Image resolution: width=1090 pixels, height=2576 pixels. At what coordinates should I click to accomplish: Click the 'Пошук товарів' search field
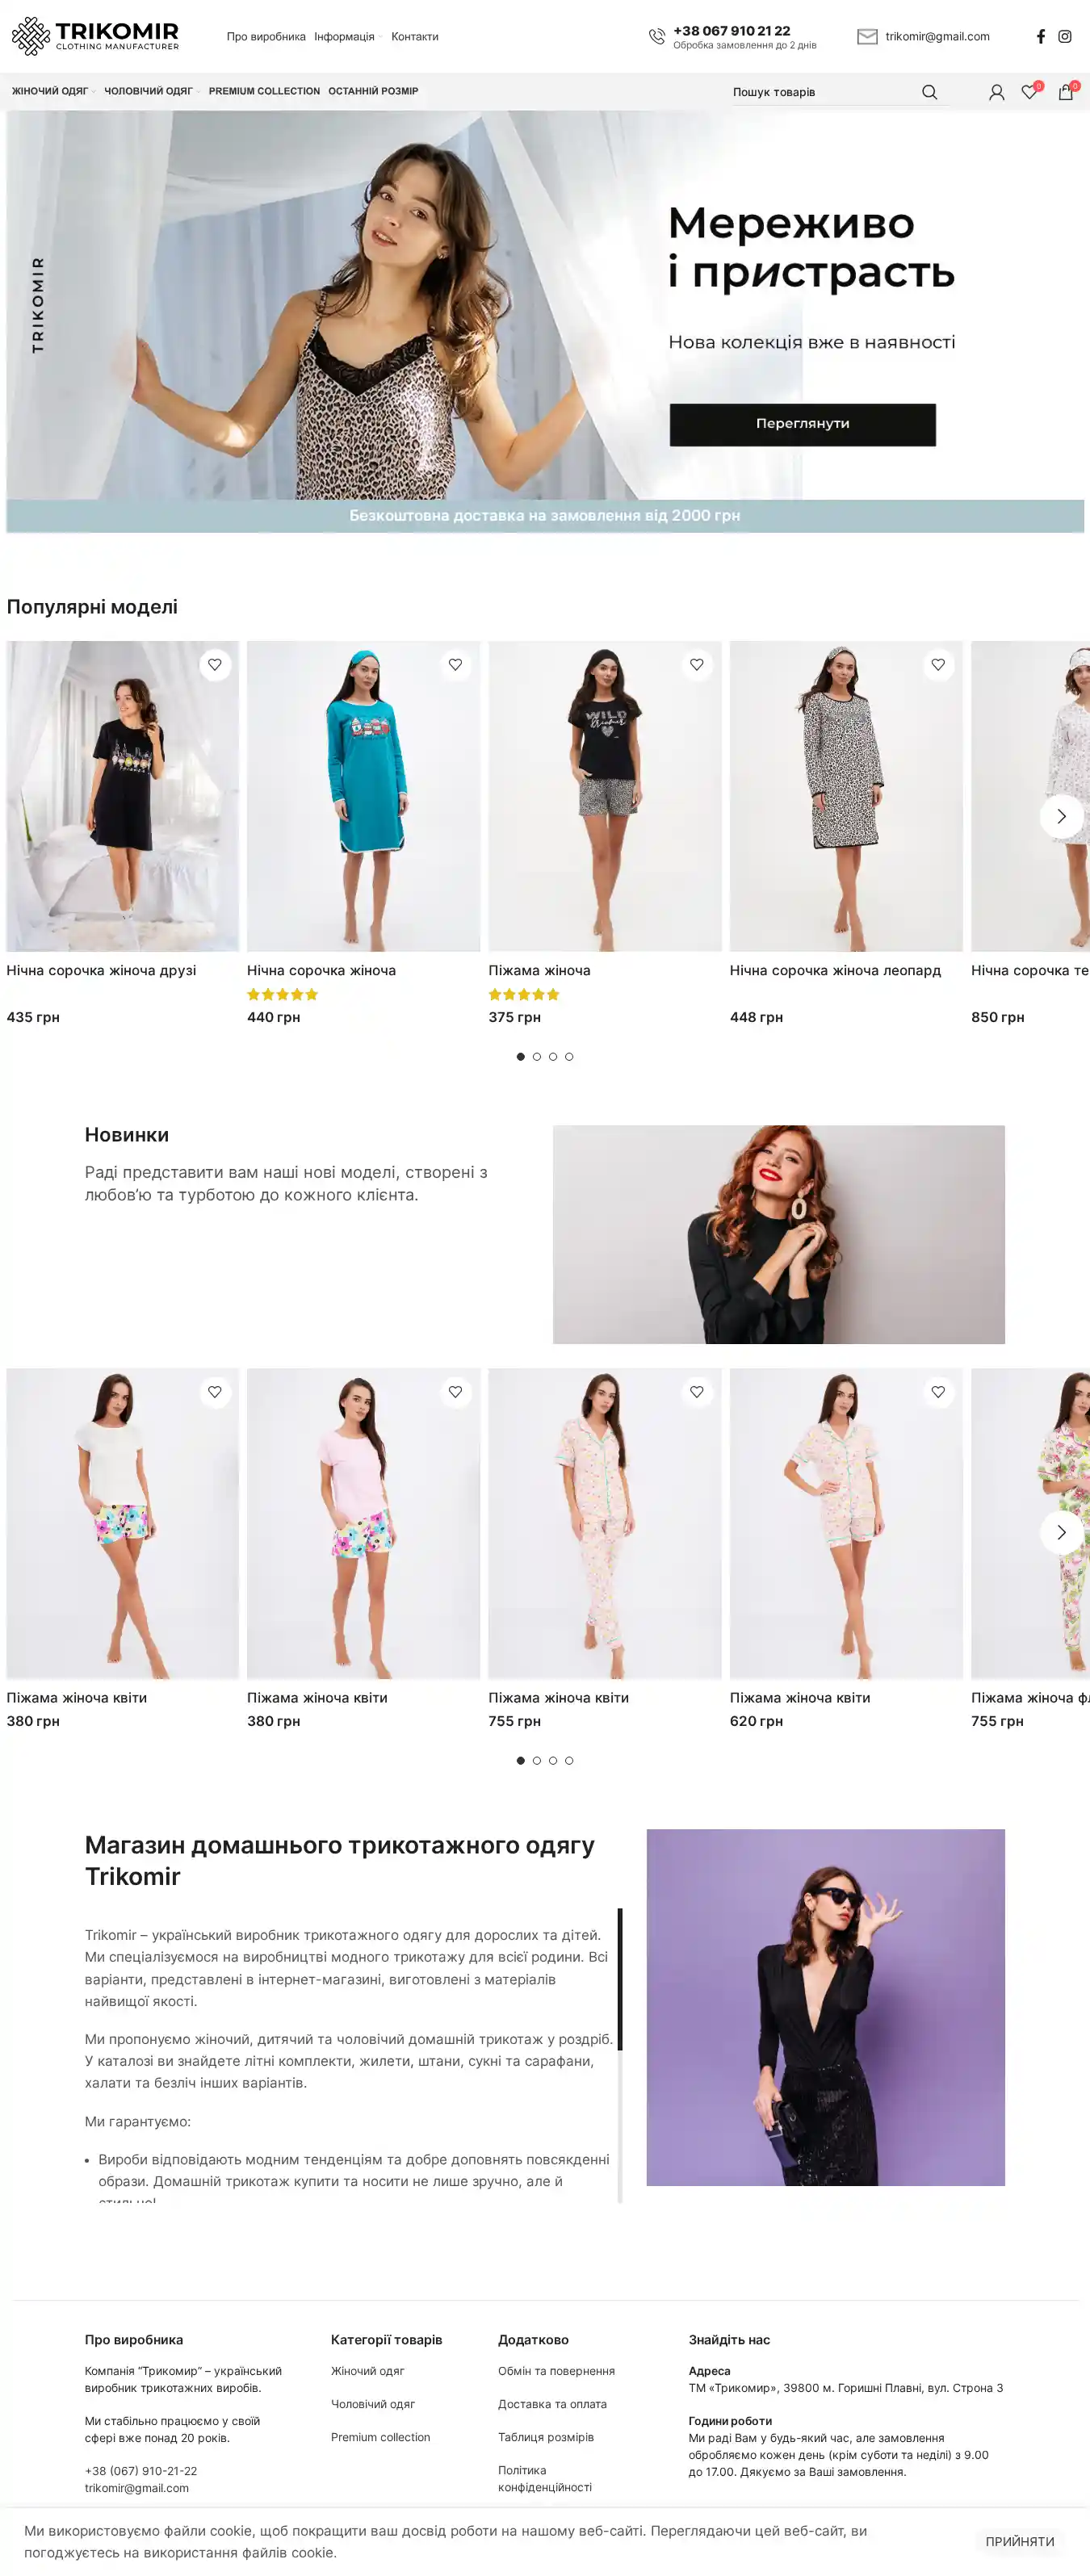[x=820, y=92]
